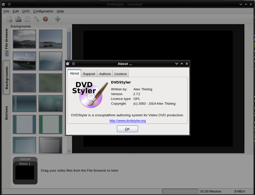Open the DVD menu

pos(26,11)
